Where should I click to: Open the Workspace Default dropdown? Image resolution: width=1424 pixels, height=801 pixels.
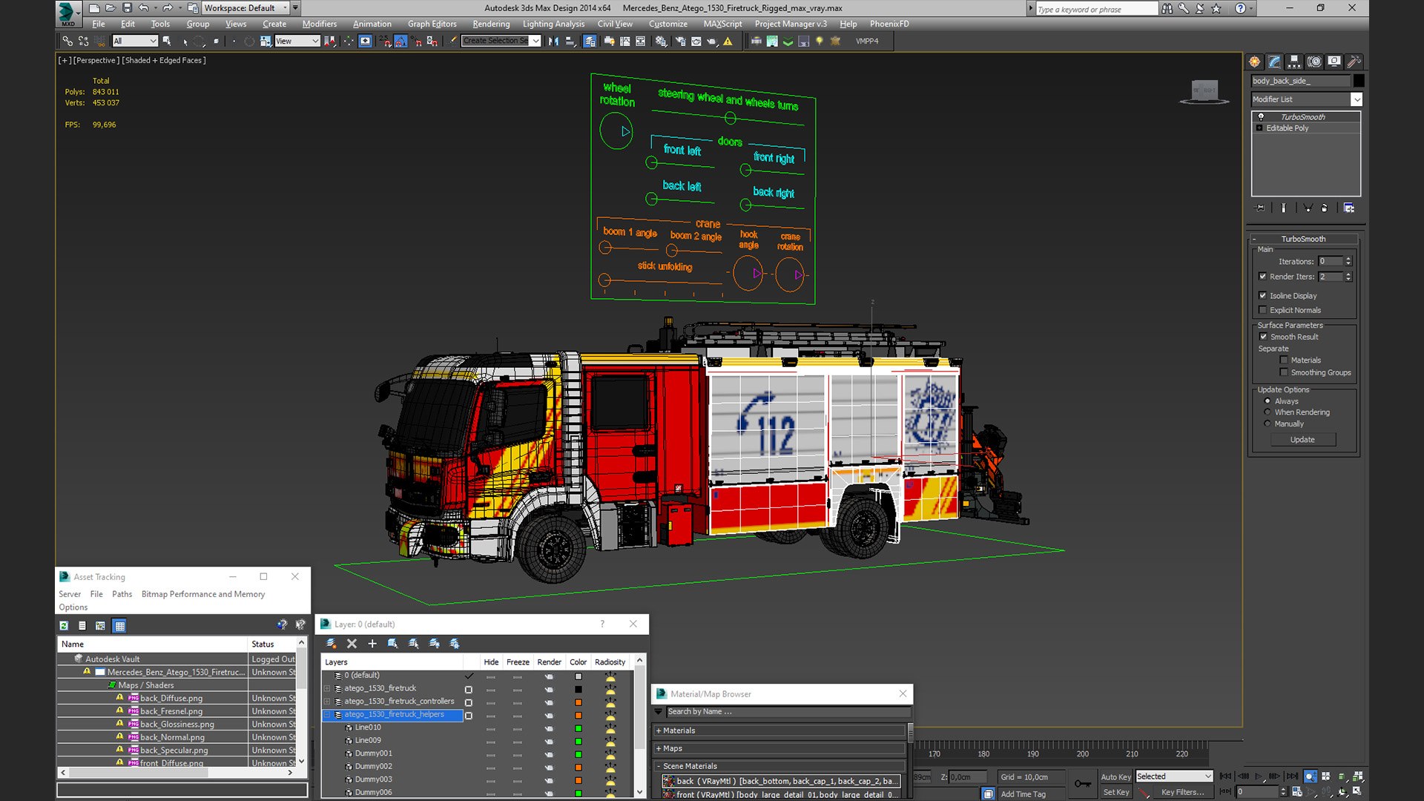coord(245,8)
